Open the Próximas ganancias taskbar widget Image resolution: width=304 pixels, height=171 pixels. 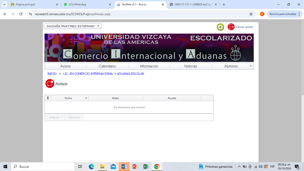(x=216, y=167)
